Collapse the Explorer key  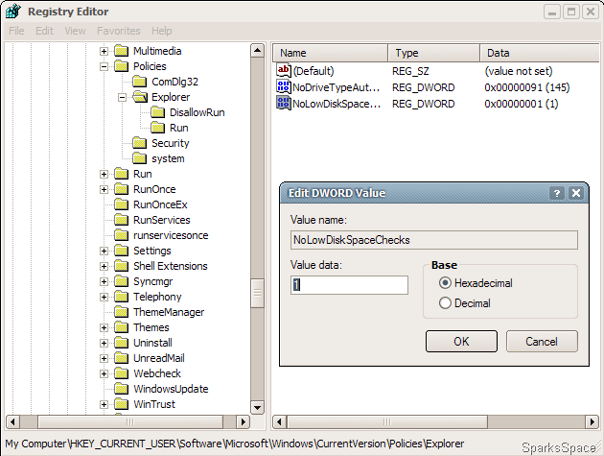click(122, 97)
